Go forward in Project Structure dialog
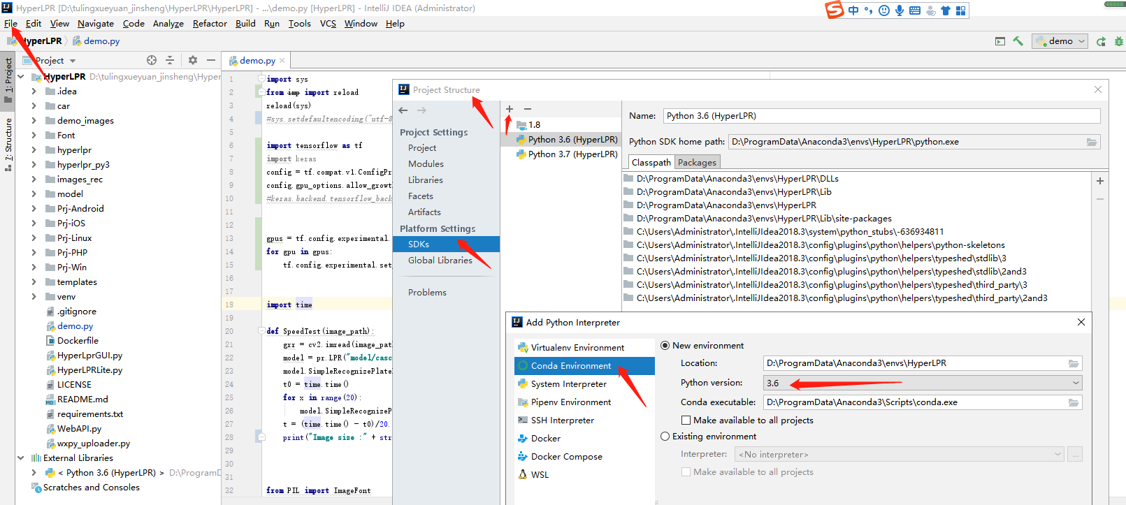Screen dimensions: 1126x505 421,110
